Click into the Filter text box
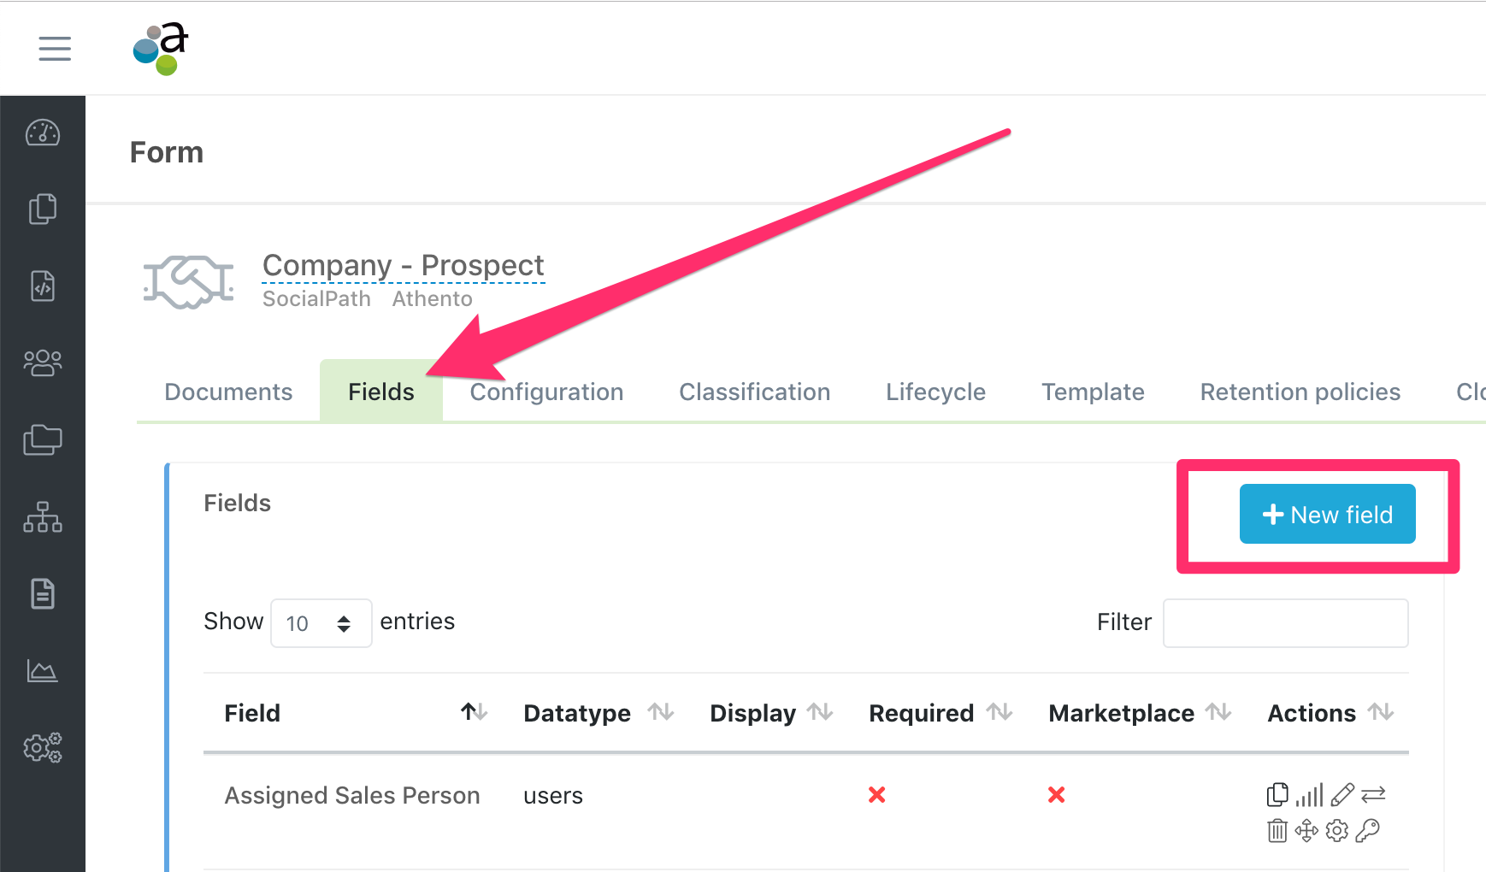Viewport: 1486px width, 872px height. [1285, 623]
